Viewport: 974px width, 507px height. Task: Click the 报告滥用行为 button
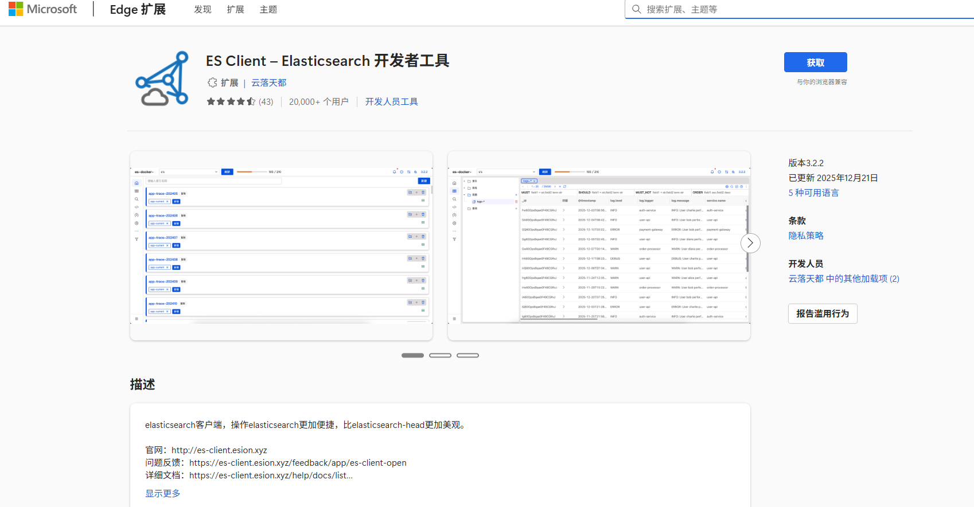[x=823, y=313]
